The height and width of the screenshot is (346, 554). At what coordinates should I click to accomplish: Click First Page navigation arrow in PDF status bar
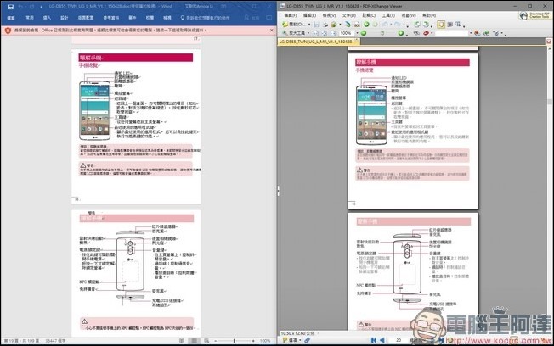tap(374, 340)
